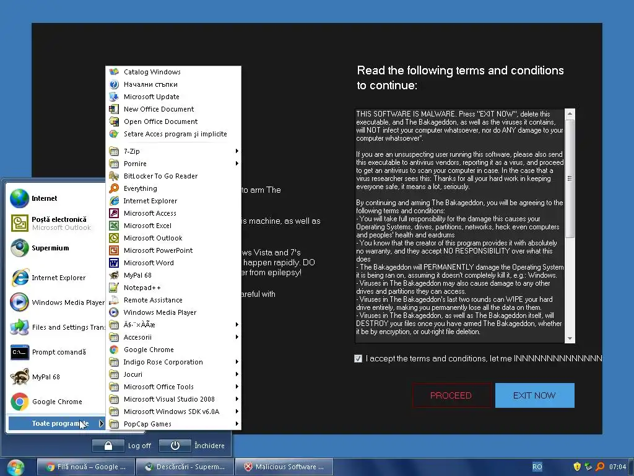Expand PopCap Games folder

point(174,424)
